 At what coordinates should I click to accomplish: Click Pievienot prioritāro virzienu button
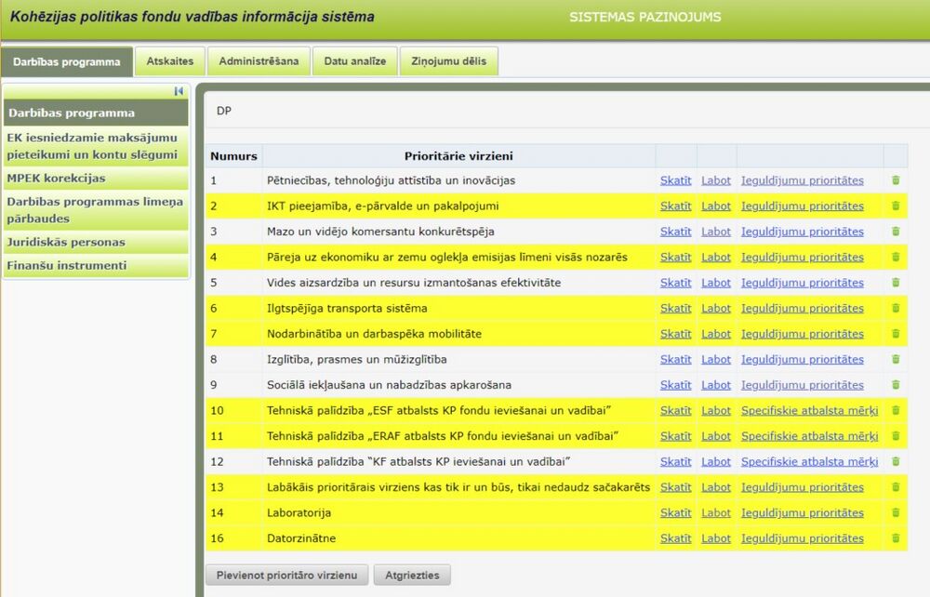tap(287, 575)
